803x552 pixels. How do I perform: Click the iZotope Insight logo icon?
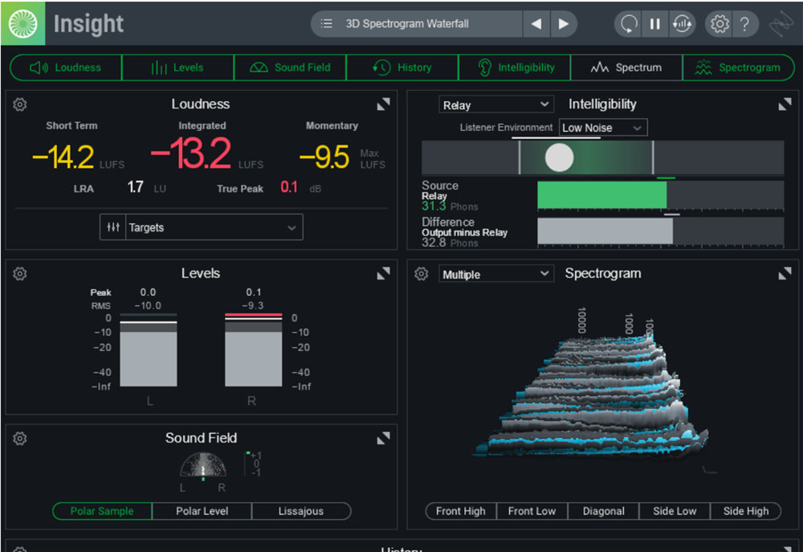[23, 23]
